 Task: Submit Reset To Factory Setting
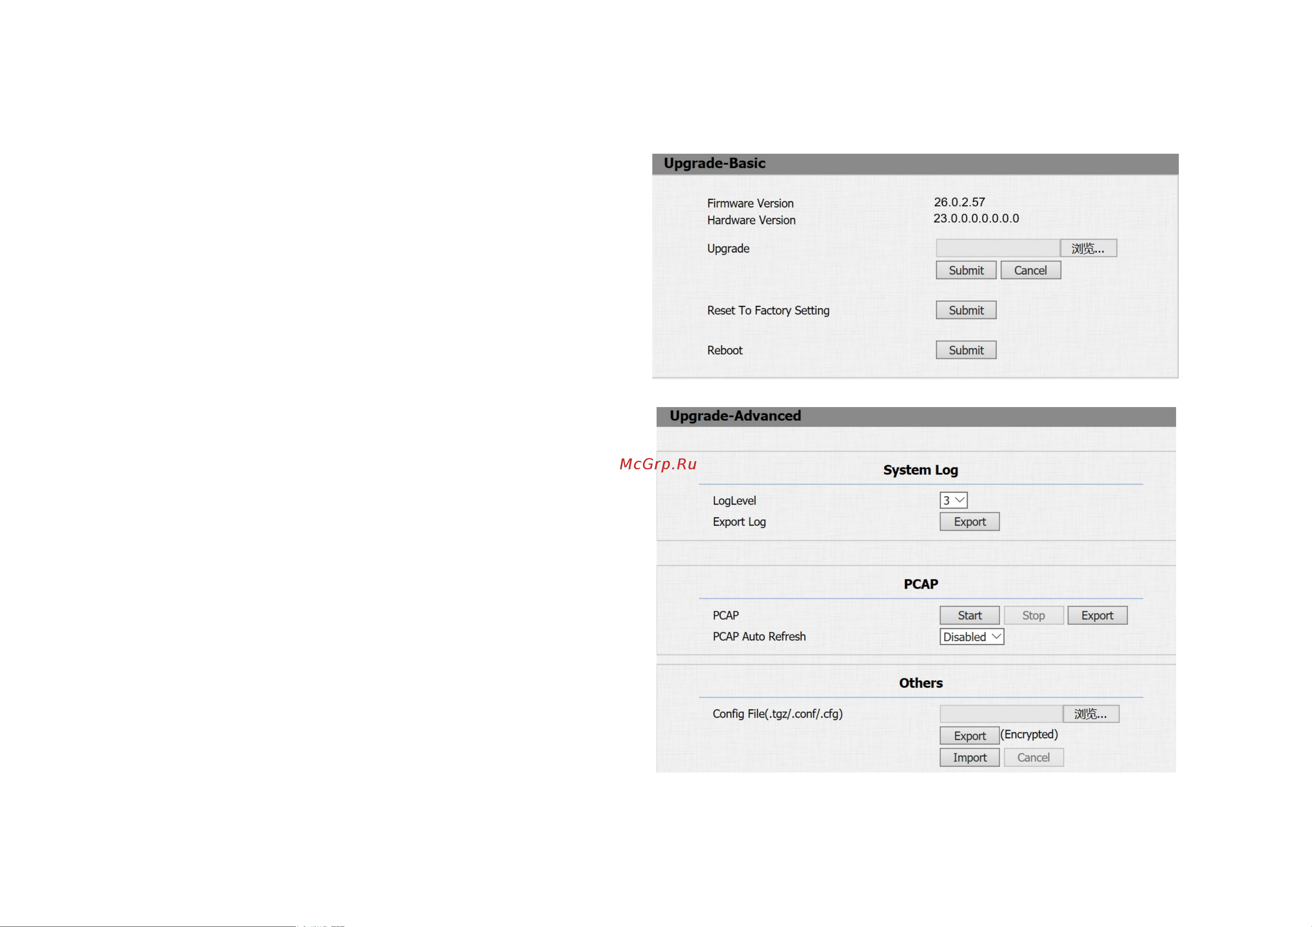(x=966, y=310)
